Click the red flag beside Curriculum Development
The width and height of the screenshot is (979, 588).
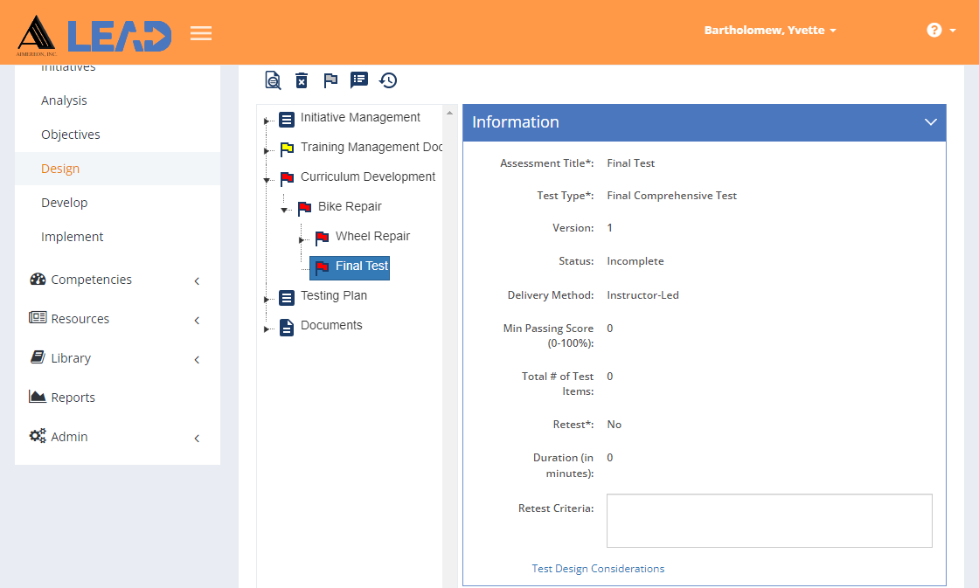(287, 178)
